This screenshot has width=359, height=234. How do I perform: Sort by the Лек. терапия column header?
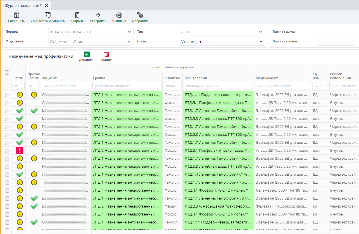pos(195,78)
